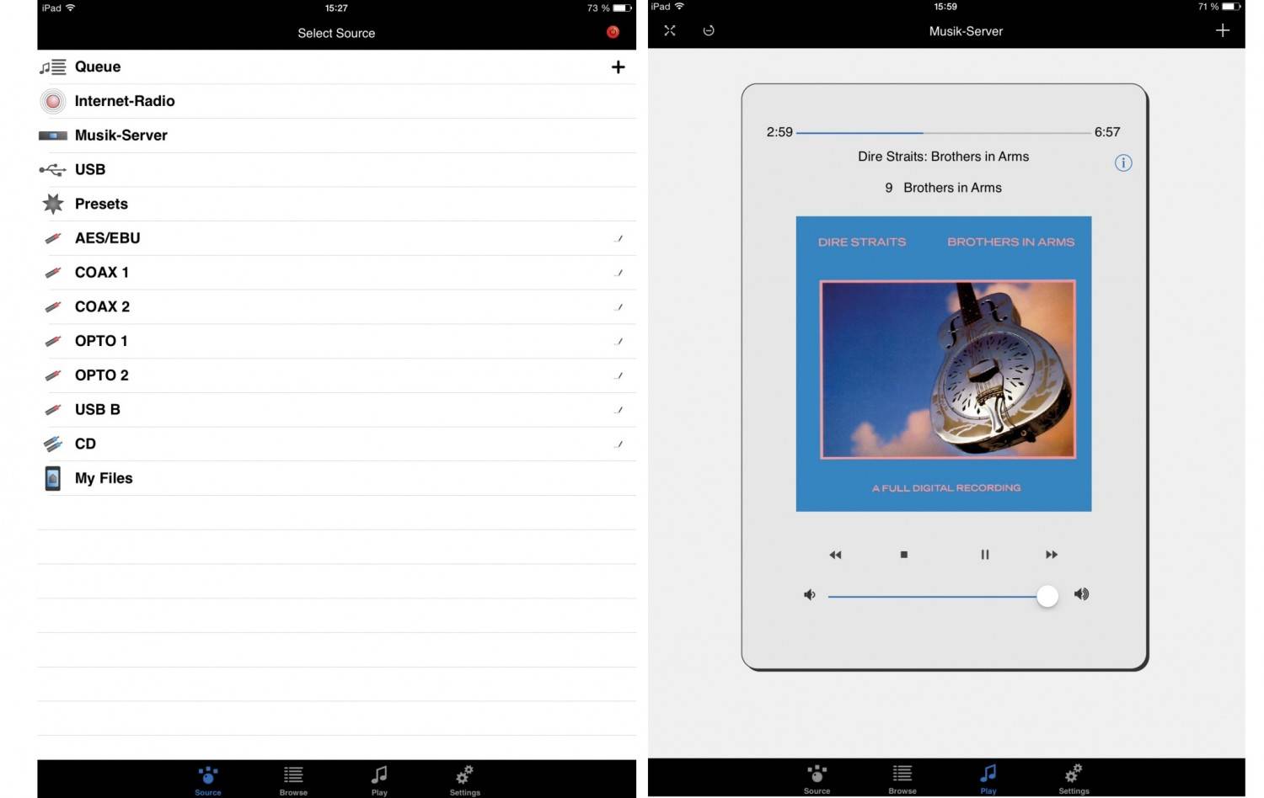Select the COAX 2 input label
Image resolution: width=1264 pixels, height=798 pixels.
point(102,306)
